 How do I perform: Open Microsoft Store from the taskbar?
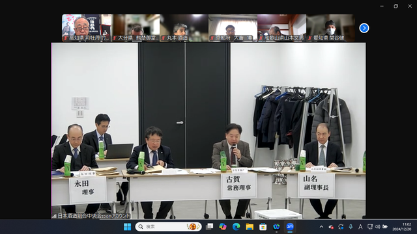pos(263,227)
